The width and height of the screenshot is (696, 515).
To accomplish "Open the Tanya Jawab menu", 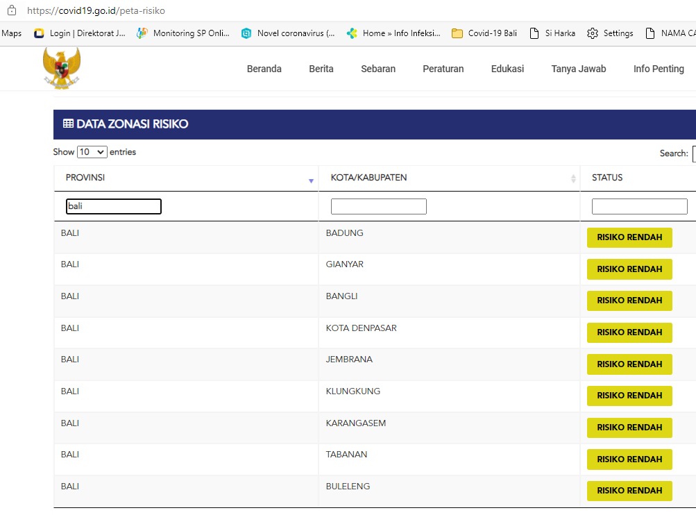I will coord(579,69).
